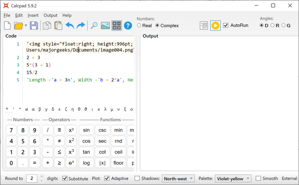Insert the rnd function
The image size is (299, 185).
(119, 141)
